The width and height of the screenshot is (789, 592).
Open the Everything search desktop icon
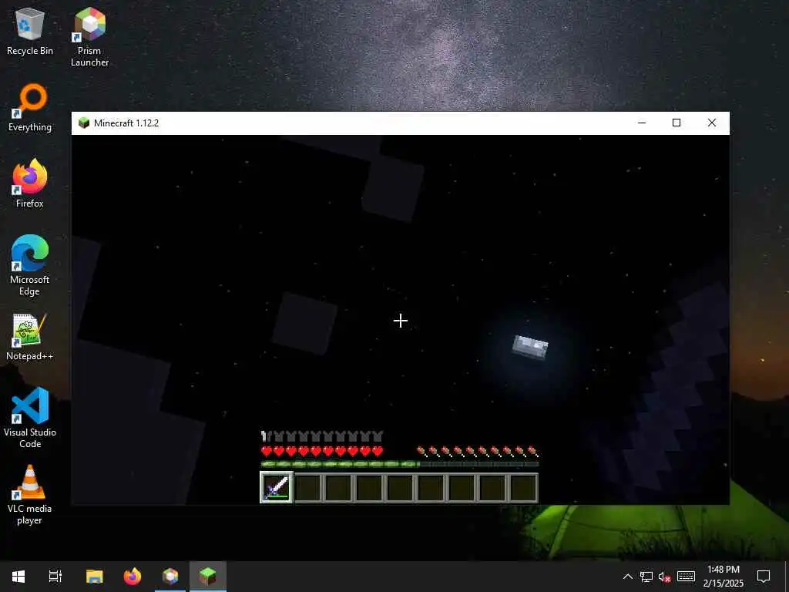tap(30, 108)
